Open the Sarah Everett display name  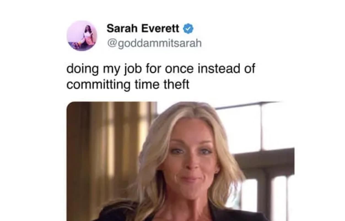(143, 28)
